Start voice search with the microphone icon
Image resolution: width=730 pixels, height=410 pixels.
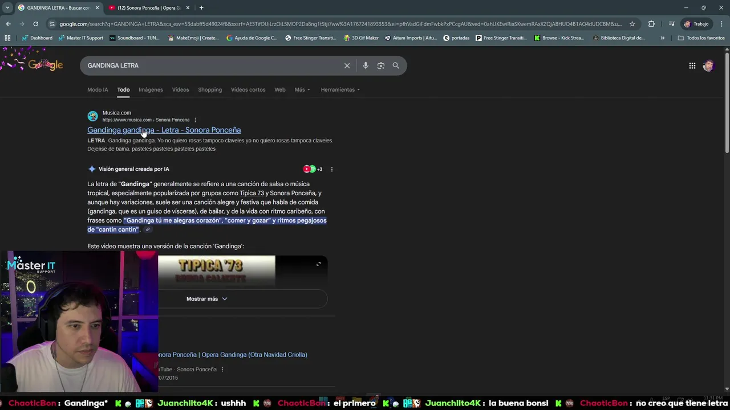[366, 65]
